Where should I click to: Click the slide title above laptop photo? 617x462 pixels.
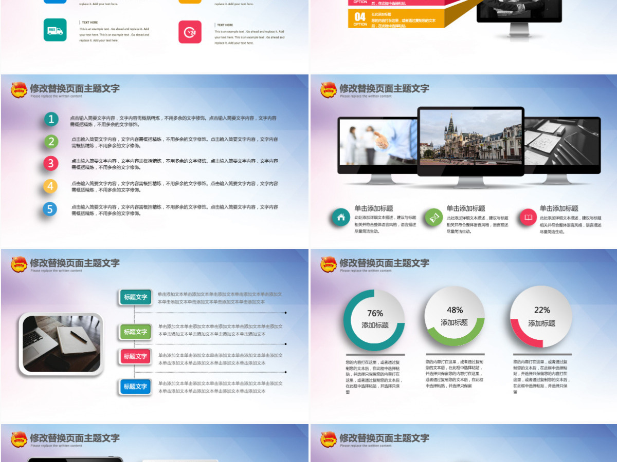[75, 263]
